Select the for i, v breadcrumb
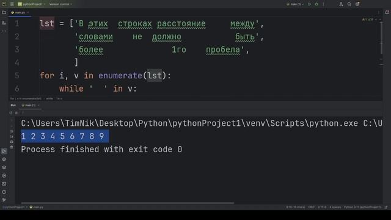The image size is (391, 220). [26, 98]
